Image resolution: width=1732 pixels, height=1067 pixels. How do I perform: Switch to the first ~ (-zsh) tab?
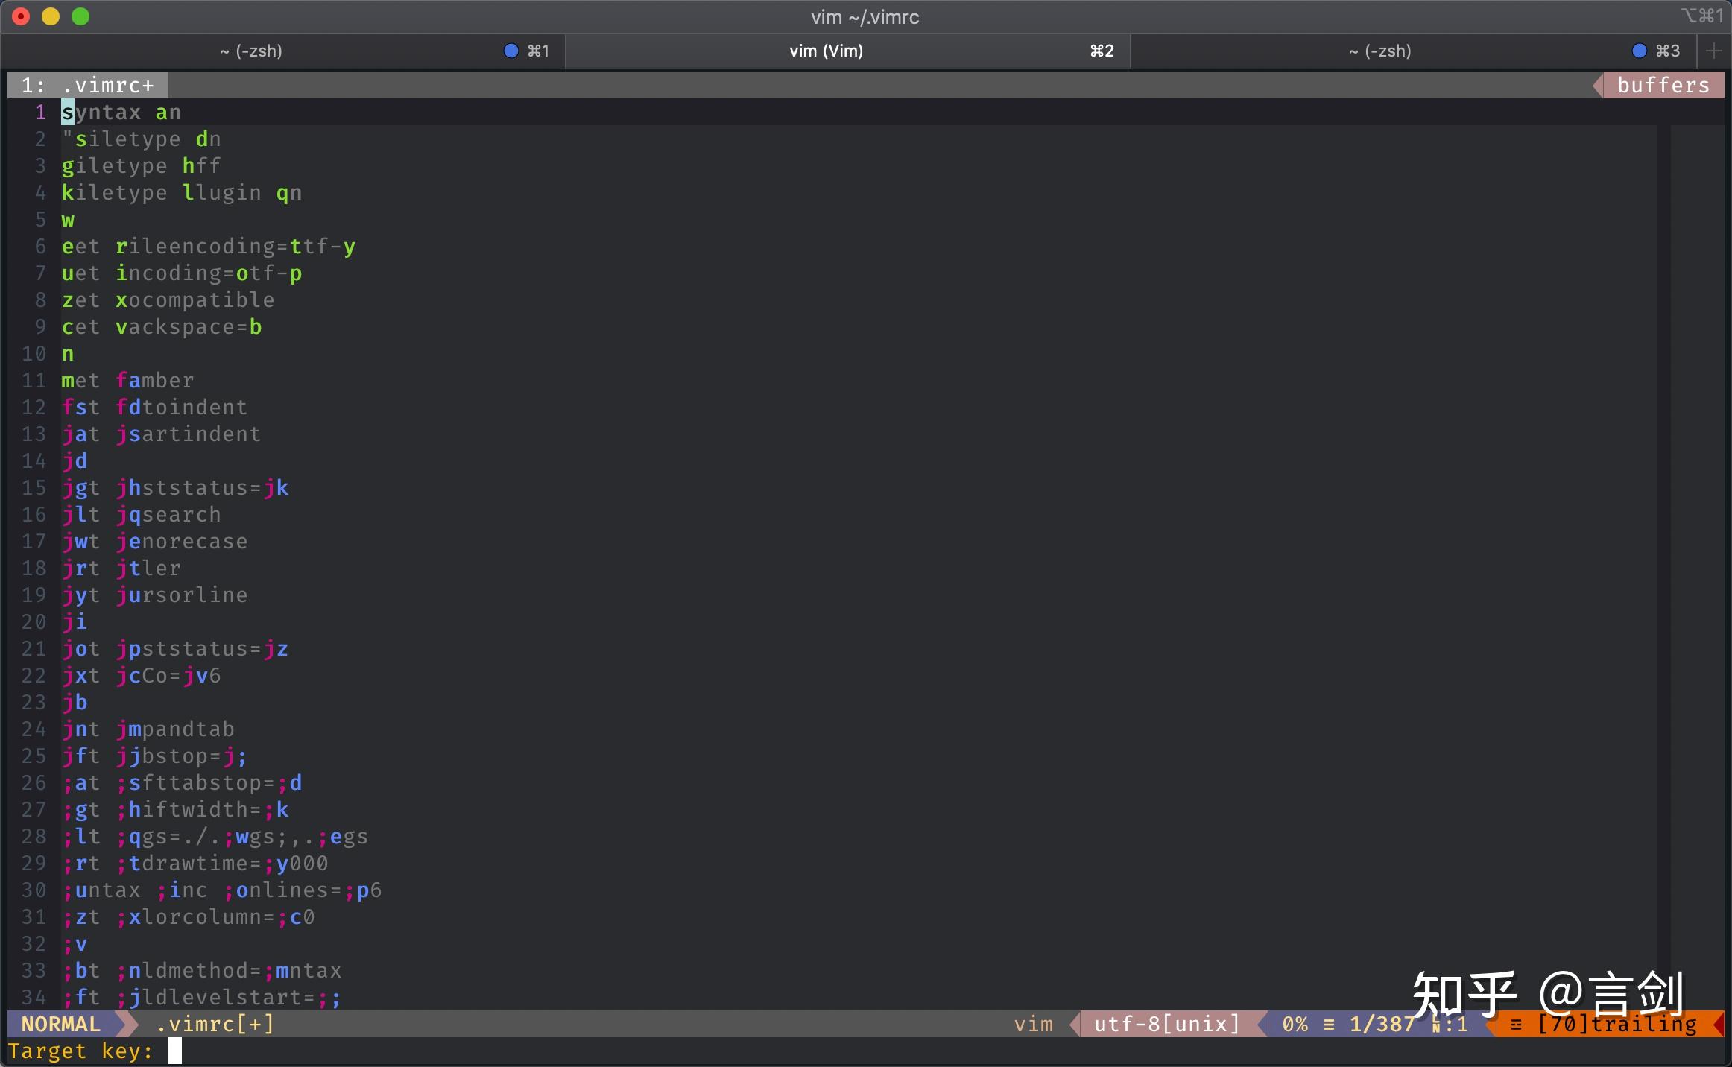pos(251,51)
